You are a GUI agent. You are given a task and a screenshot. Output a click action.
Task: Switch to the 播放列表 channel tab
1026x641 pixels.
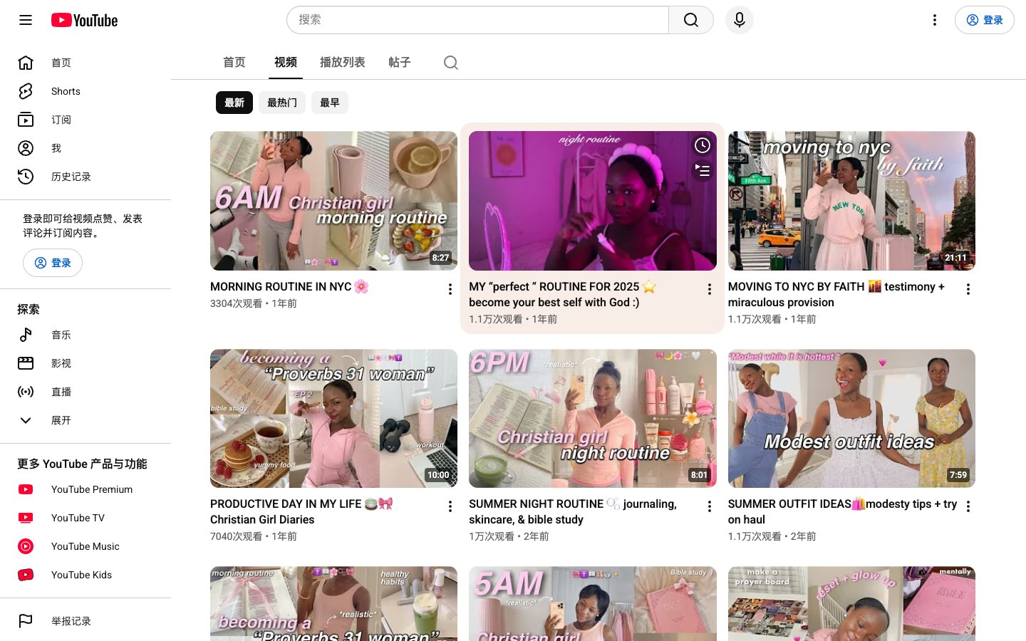point(343,63)
